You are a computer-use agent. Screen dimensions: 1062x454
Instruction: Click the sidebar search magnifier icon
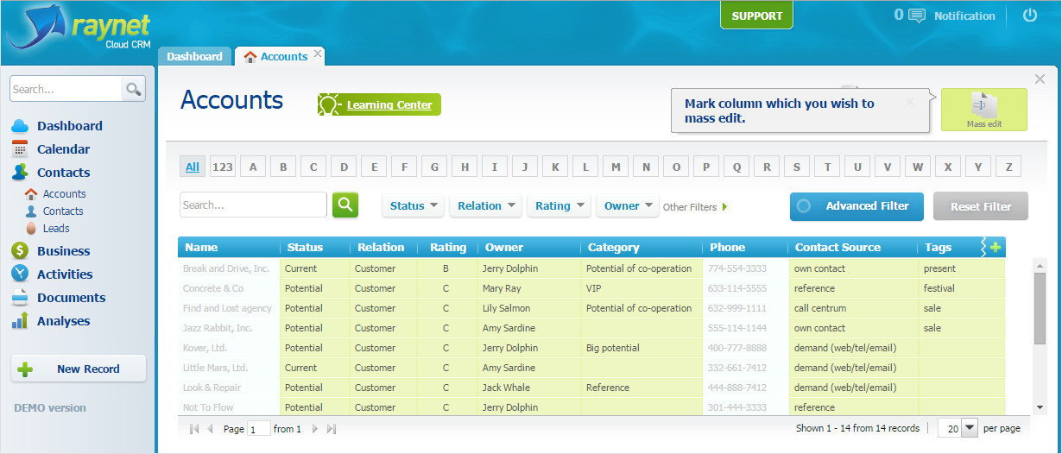[x=133, y=89]
